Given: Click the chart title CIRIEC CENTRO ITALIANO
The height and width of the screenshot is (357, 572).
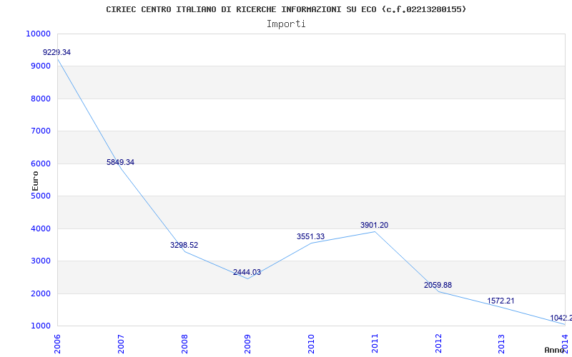Looking at the screenshot, I should (x=286, y=9).
